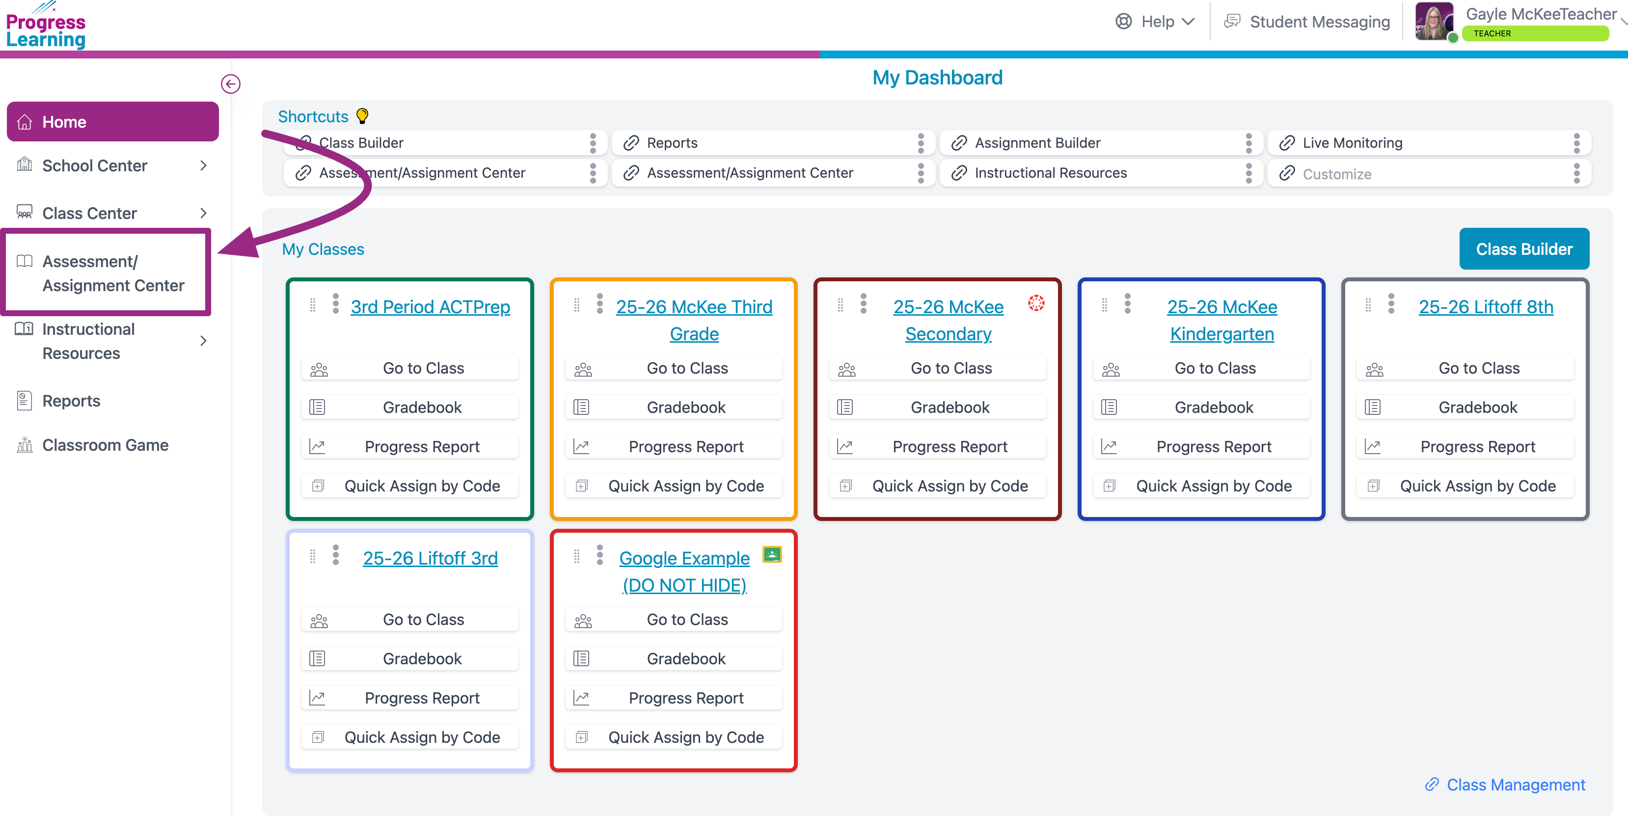The height and width of the screenshot is (816, 1628).
Task: Open the 25-26 Liftoff 8th class link
Action: click(1486, 306)
